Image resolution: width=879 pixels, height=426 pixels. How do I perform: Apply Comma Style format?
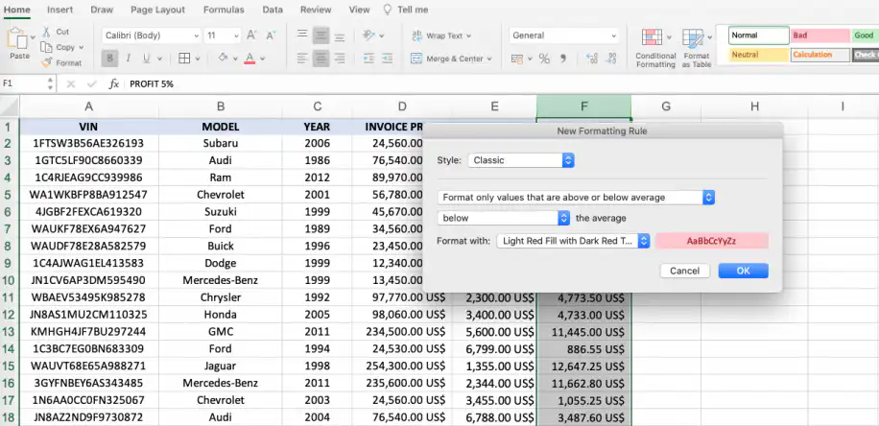[x=563, y=59]
